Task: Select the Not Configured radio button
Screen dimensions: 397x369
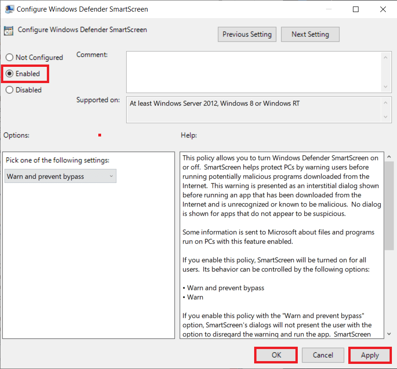Action: [x=9, y=57]
